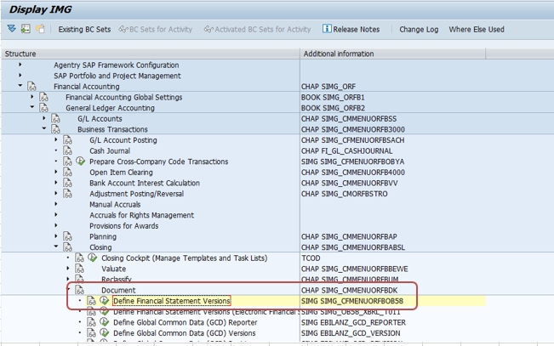Click the TCOD additional information cell
554x346 pixels.
pyautogui.click(x=311, y=258)
